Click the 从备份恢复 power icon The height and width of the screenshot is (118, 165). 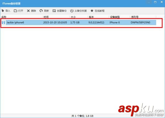point(72,11)
